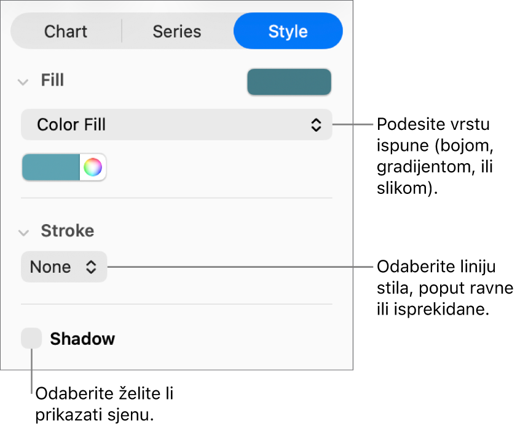The image size is (520, 426).
Task: Select the teal preset swatch button
Action: click(x=52, y=167)
